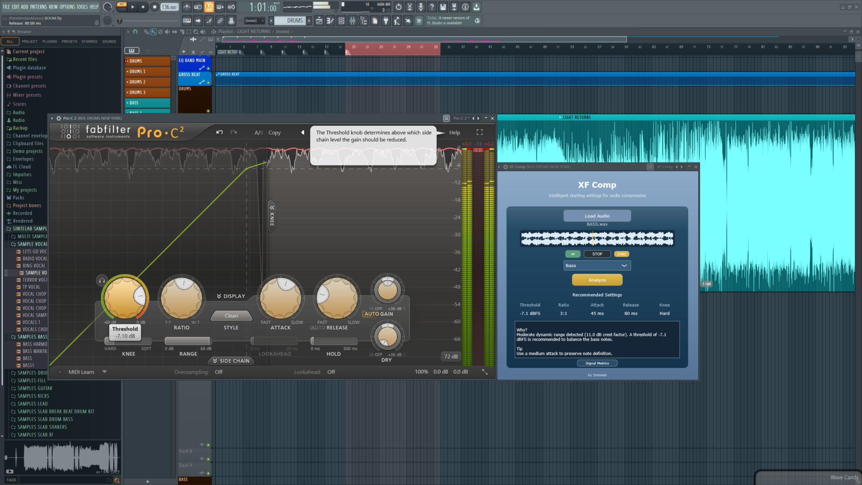Switch the PAT/SONG mode toggle
862x485 pixels.
(x=122, y=7)
